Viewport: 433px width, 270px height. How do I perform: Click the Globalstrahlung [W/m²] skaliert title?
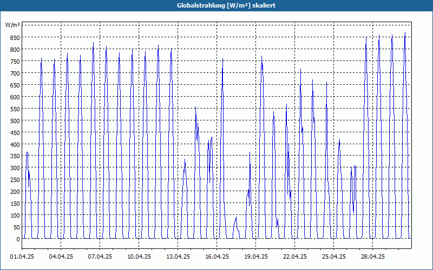226,5
